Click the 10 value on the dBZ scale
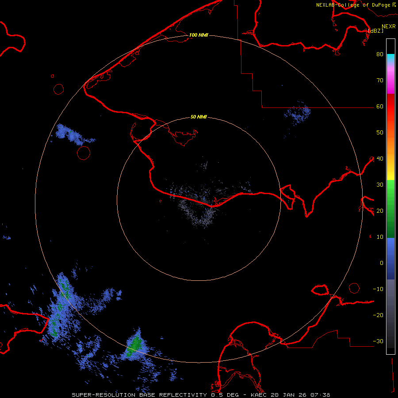 tap(380, 237)
